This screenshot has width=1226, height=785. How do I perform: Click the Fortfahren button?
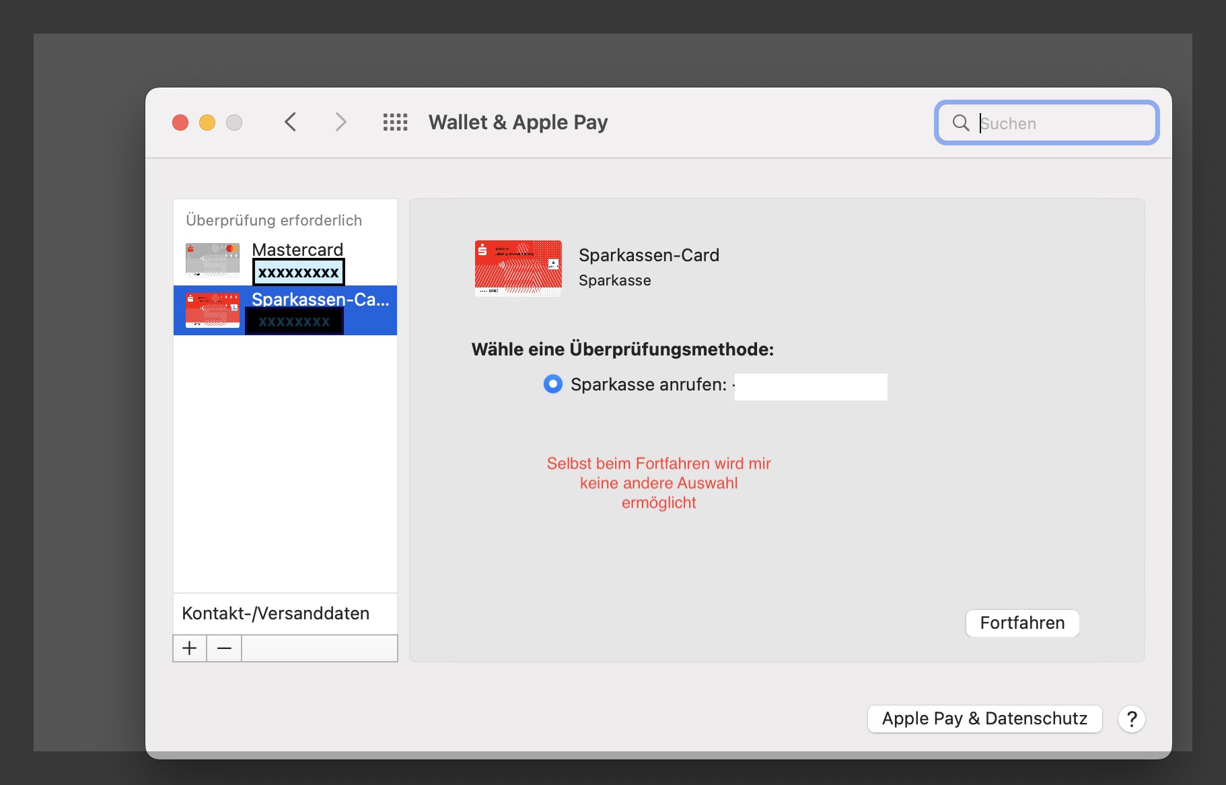pyautogui.click(x=1022, y=623)
